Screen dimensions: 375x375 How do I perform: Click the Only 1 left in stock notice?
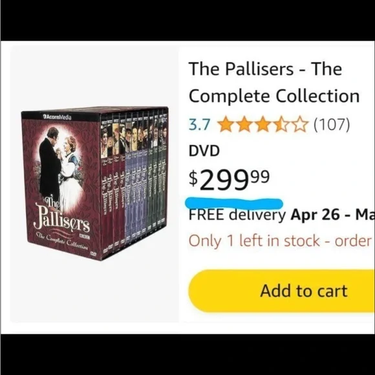pyautogui.click(x=282, y=241)
